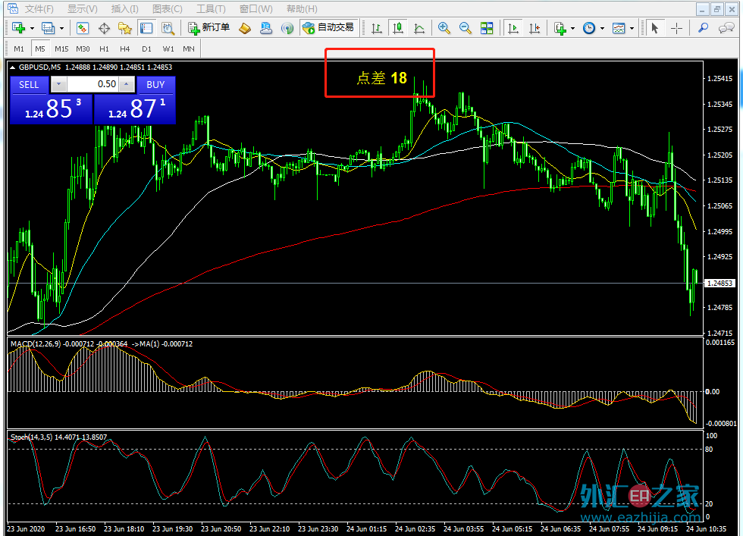
Task: Toggle chart Auto Scroll
Action: point(513,28)
